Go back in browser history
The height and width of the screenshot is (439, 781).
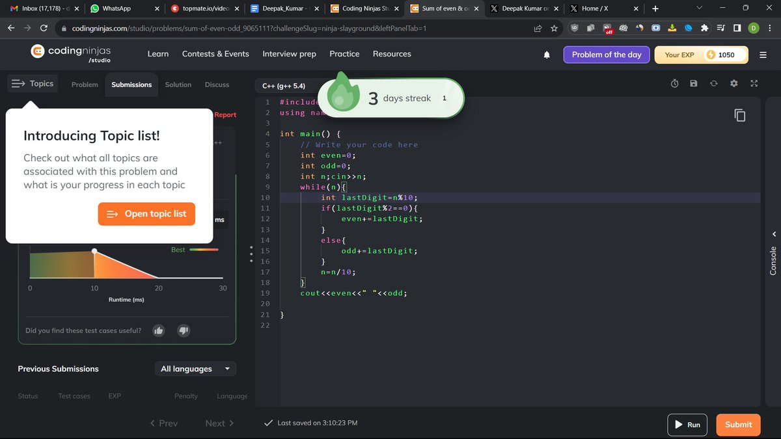click(x=11, y=29)
